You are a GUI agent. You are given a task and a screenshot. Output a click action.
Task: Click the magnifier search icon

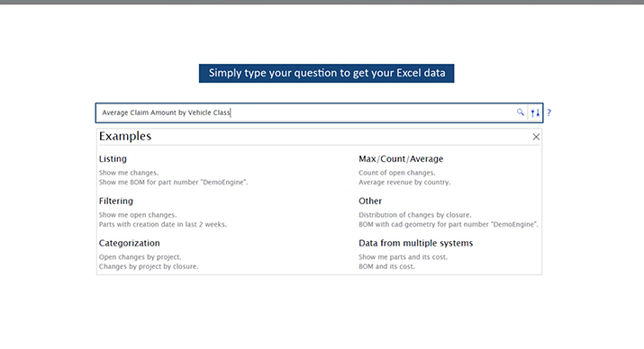tap(521, 112)
